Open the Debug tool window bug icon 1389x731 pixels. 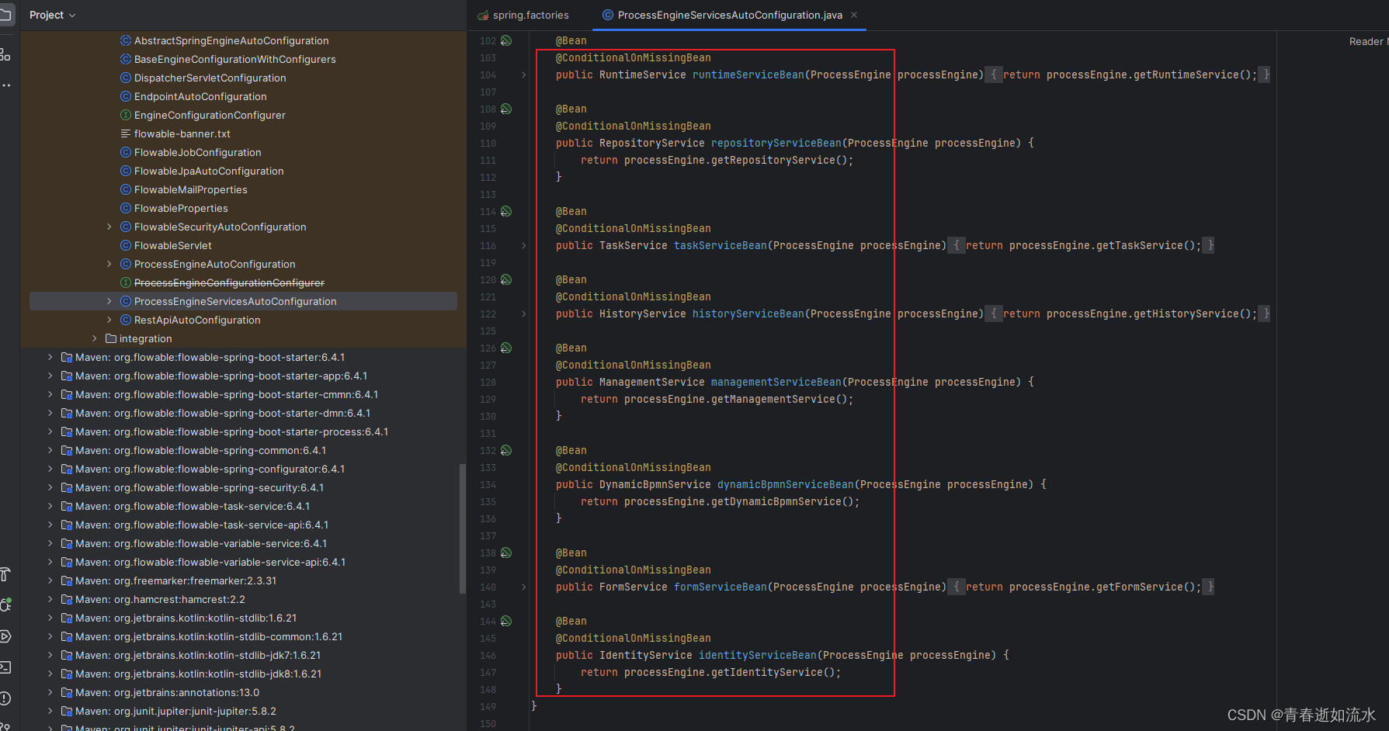click(x=5, y=605)
